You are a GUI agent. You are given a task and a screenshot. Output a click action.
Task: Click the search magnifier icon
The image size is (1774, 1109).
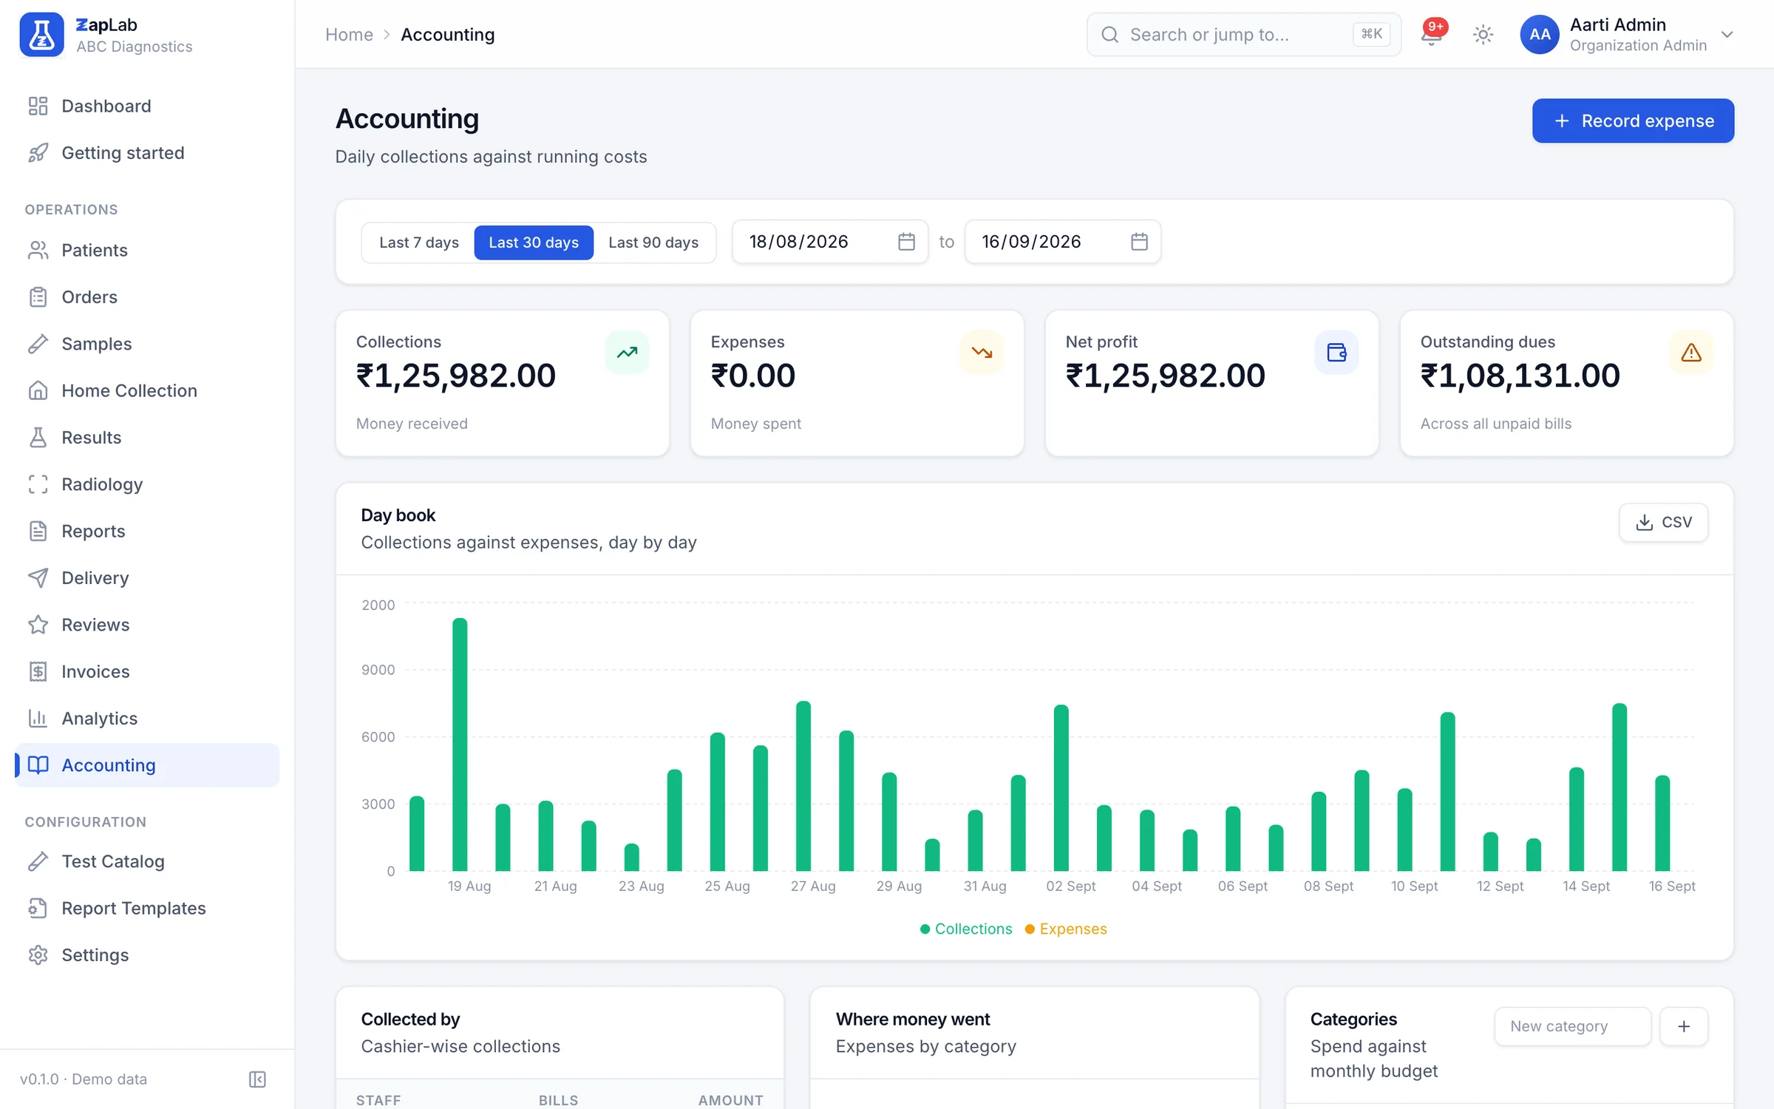[1109, 35]
